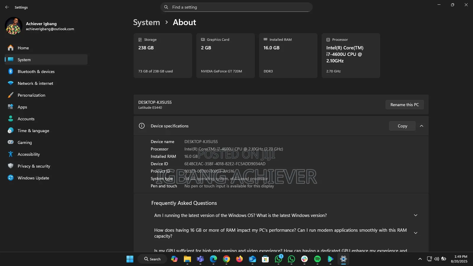The width and height of the screenshot is (473, 266).
Task: Launch Spotify from the taskbar
Action: [x=318, y=259]
